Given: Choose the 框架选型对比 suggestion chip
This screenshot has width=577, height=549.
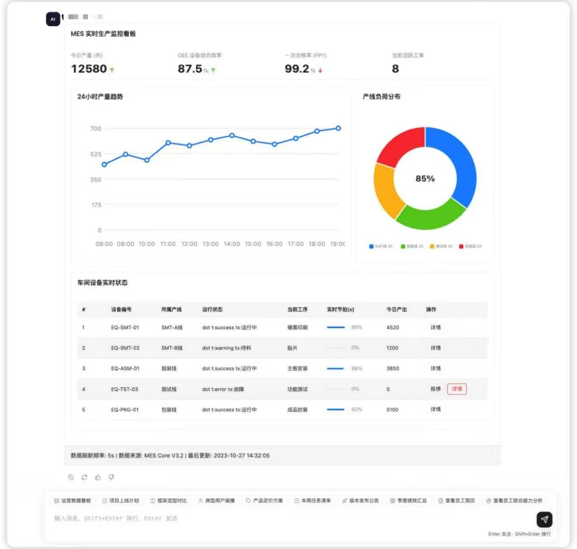Looking at the screenshot, I should tap(169, 500).
